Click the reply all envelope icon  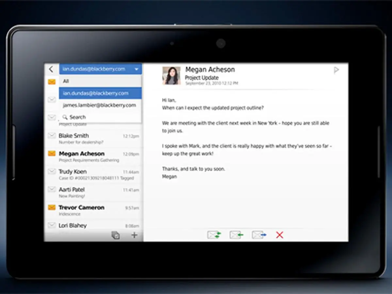[x=214, y=235]
